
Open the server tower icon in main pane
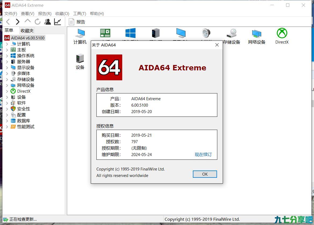point(156,33)
